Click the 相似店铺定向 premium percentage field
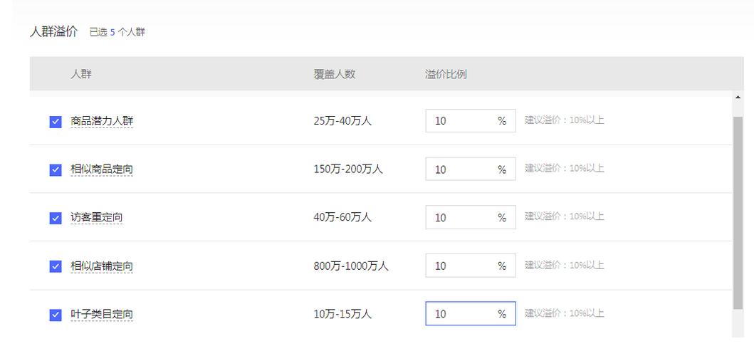 [471, 266]
